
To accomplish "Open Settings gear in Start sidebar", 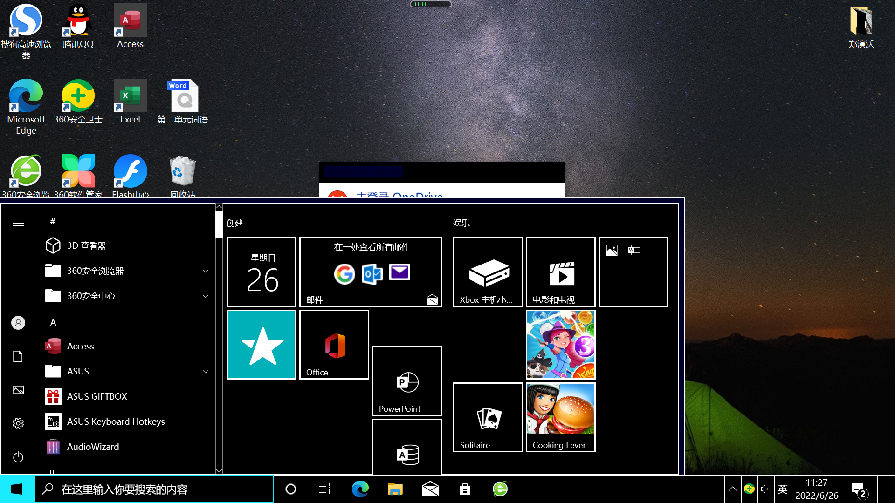I will point(18,423).
